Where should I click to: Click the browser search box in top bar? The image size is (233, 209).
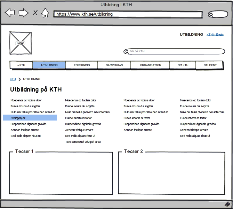pos(218,14)
